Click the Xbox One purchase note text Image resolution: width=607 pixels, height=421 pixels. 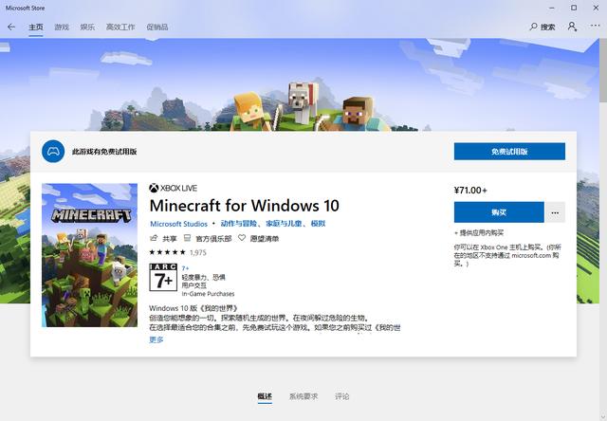click(507, 255)
